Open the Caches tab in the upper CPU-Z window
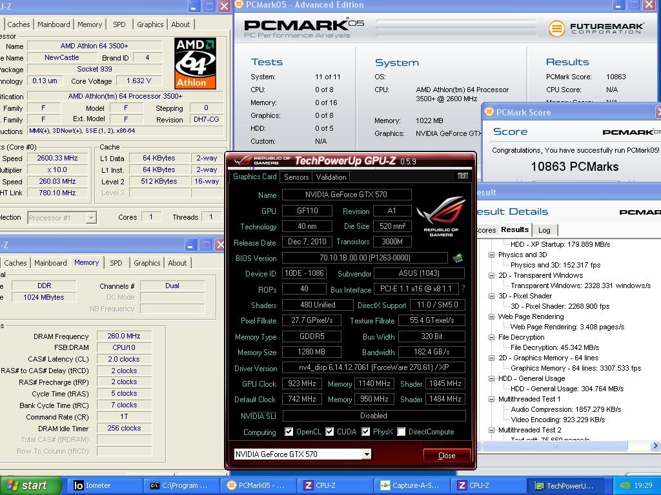The image size is (661, 495). (x=19, y=24)
